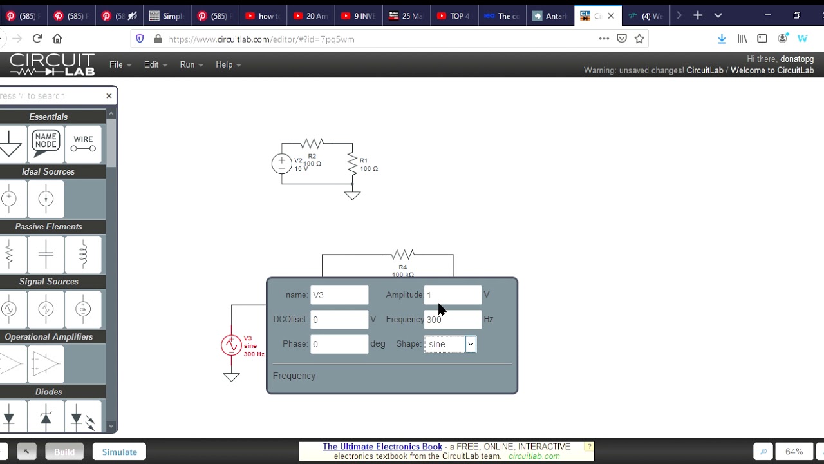Switch to the TOP 4 browser tab
The width and height of the screenshot is (824, 464).
click(454, 16)
